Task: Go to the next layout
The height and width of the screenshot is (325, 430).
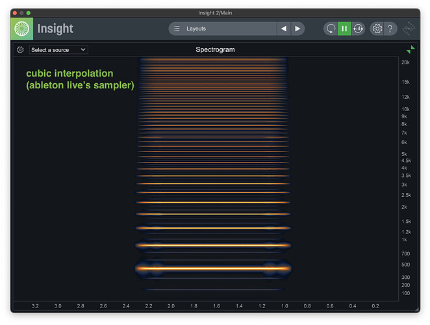Action: pos(297,29)
